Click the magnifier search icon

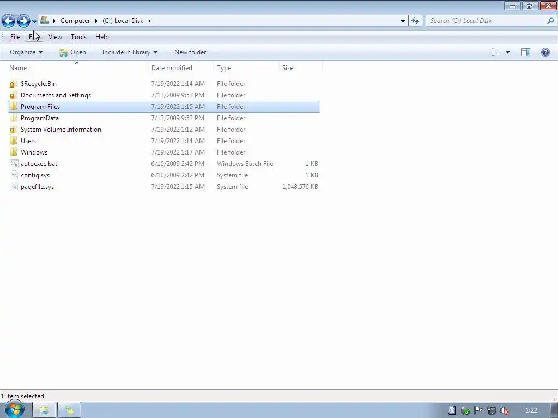coord(550,21)
